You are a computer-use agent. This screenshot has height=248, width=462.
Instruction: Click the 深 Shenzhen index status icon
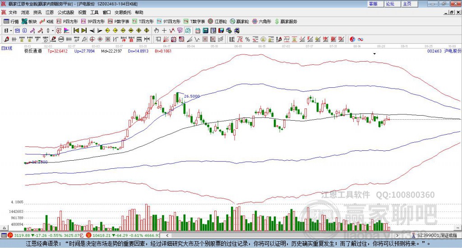89,235
